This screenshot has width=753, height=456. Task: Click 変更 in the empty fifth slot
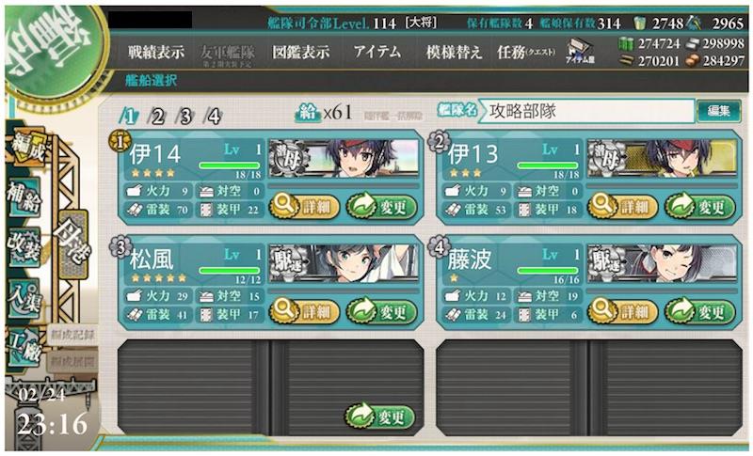[x=380, y=417]
